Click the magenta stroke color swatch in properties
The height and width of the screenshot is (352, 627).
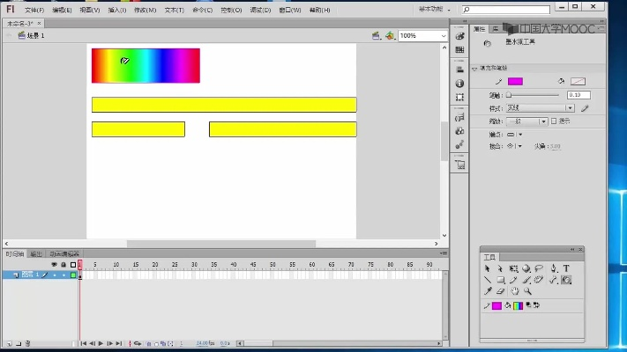coord(515,82)
